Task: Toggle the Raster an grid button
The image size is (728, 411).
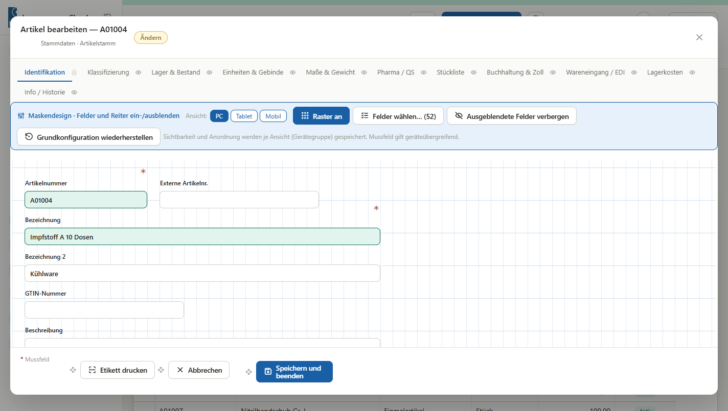Action: coord(321,116)
